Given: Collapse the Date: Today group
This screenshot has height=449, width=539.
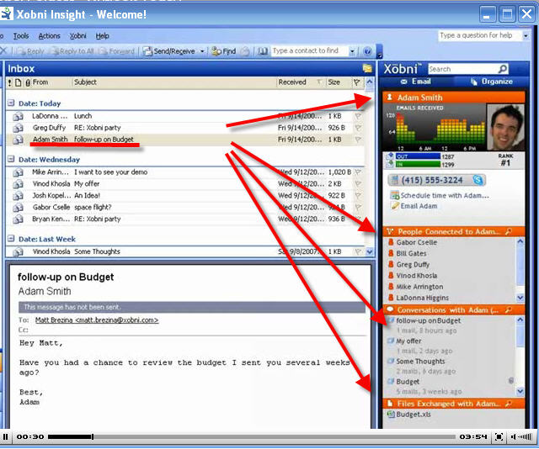Looking at the screenshot, I should click(11, 103).
